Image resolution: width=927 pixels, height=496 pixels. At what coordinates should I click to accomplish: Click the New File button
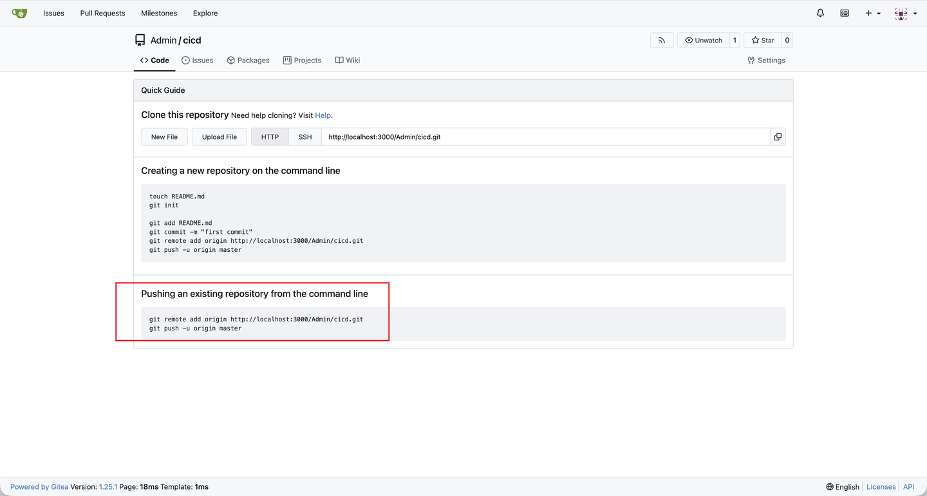(x=164, y=137)
